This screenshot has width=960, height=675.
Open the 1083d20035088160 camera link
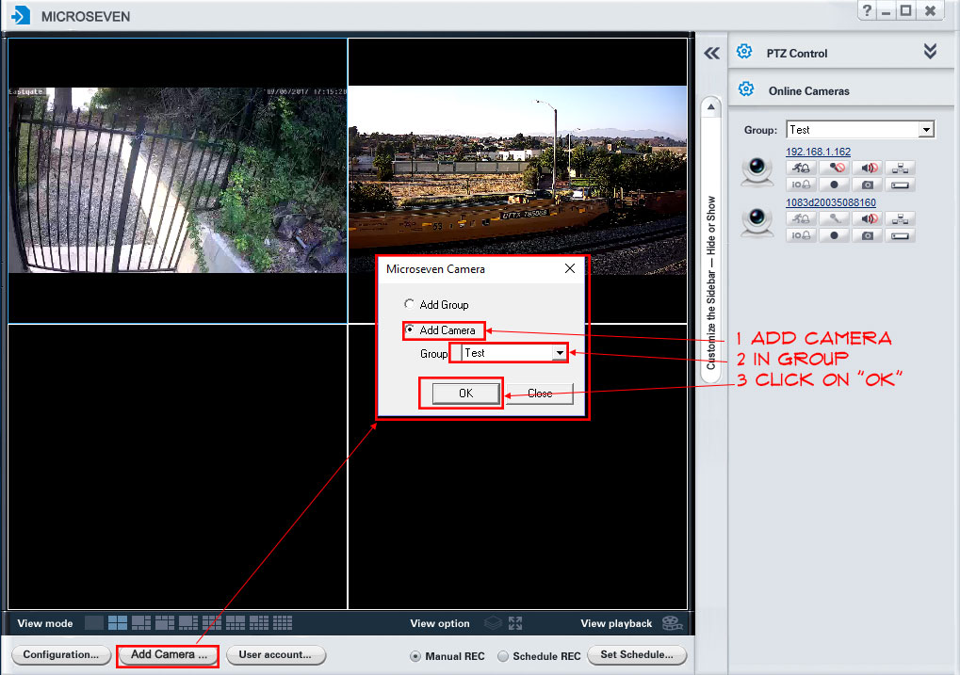point(831,202)
